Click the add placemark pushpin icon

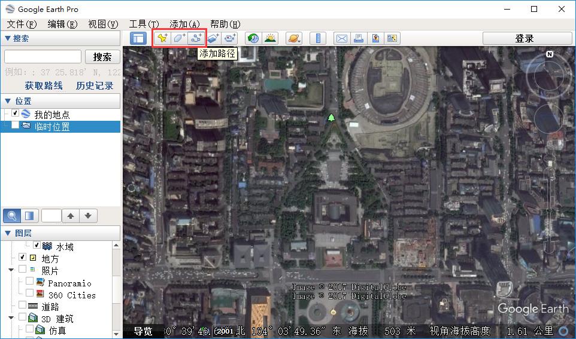pyautogui.click(x=162, y=38)
